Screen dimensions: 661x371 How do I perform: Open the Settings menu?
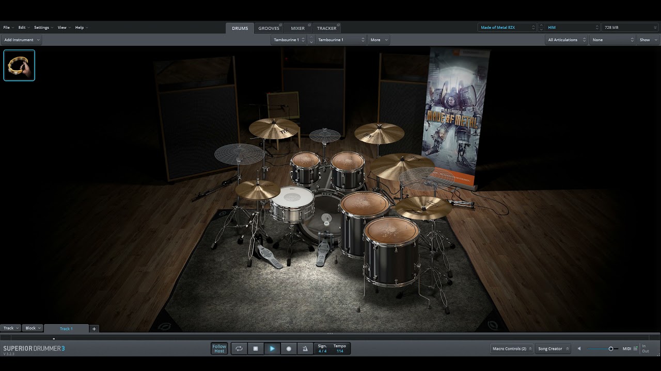click(x=43, y=27)
